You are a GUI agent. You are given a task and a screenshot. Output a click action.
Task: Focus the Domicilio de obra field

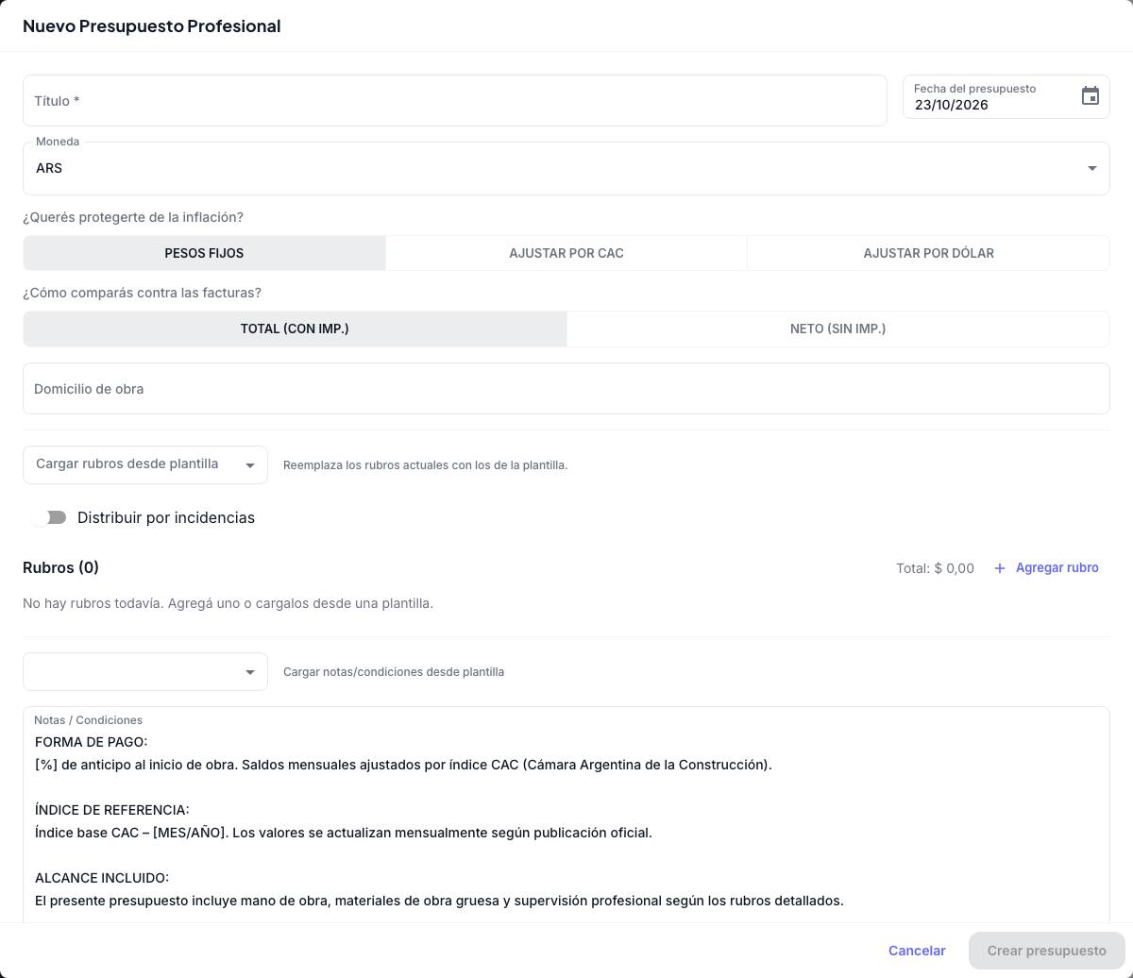[566, 389]
